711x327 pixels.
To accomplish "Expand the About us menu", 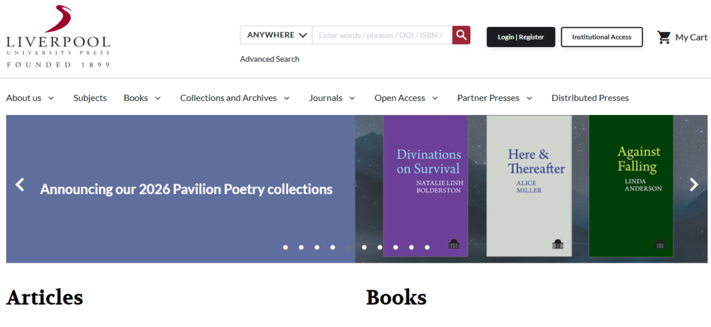I will (30, 98).
